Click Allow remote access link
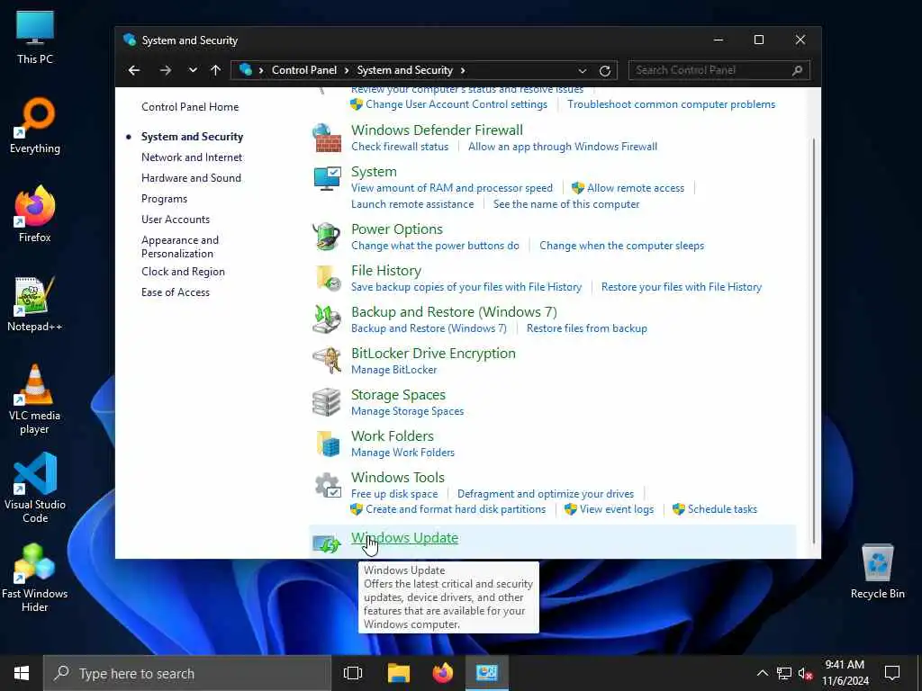 pos(636,188)
